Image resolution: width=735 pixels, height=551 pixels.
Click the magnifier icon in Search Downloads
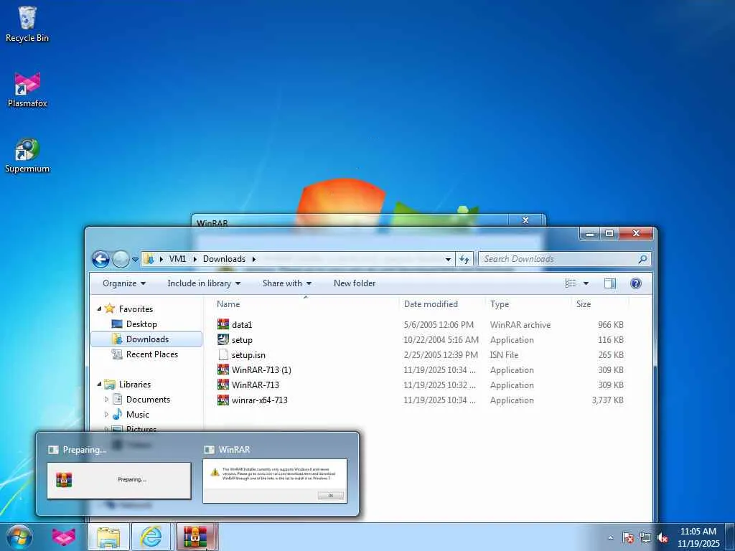(642, 258)
